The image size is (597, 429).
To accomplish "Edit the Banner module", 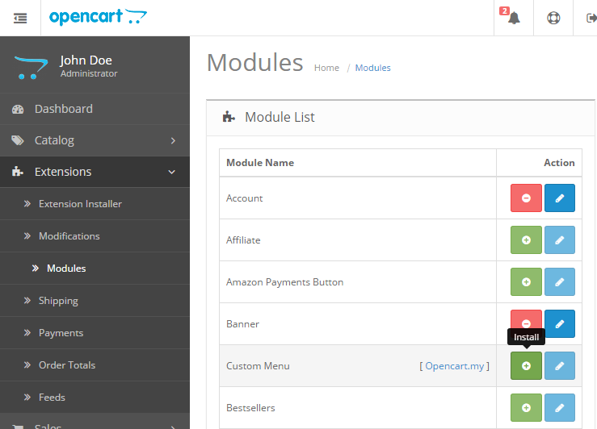I will [560, 322].
